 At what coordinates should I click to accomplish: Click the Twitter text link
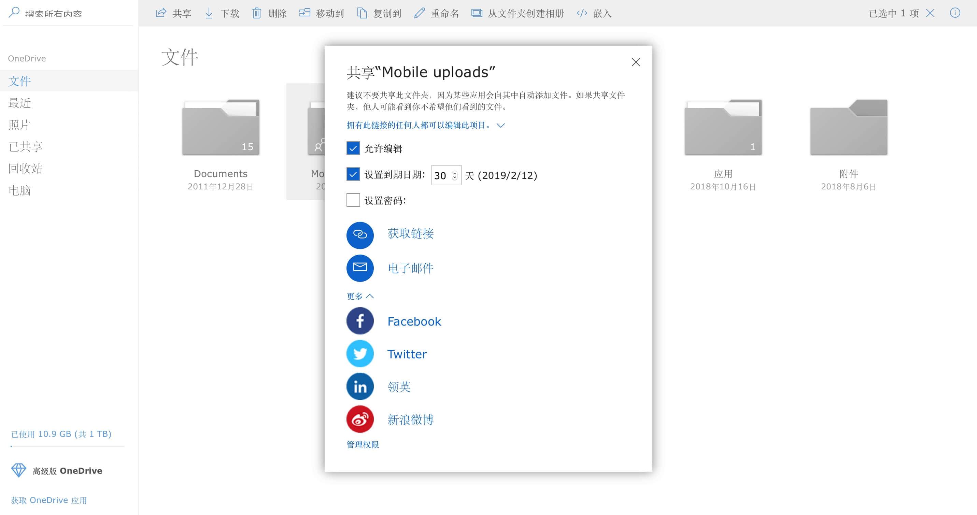click(x=407, y=354)
